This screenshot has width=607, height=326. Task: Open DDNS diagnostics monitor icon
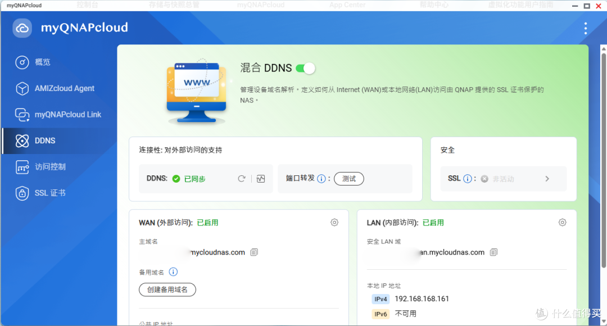261,179
